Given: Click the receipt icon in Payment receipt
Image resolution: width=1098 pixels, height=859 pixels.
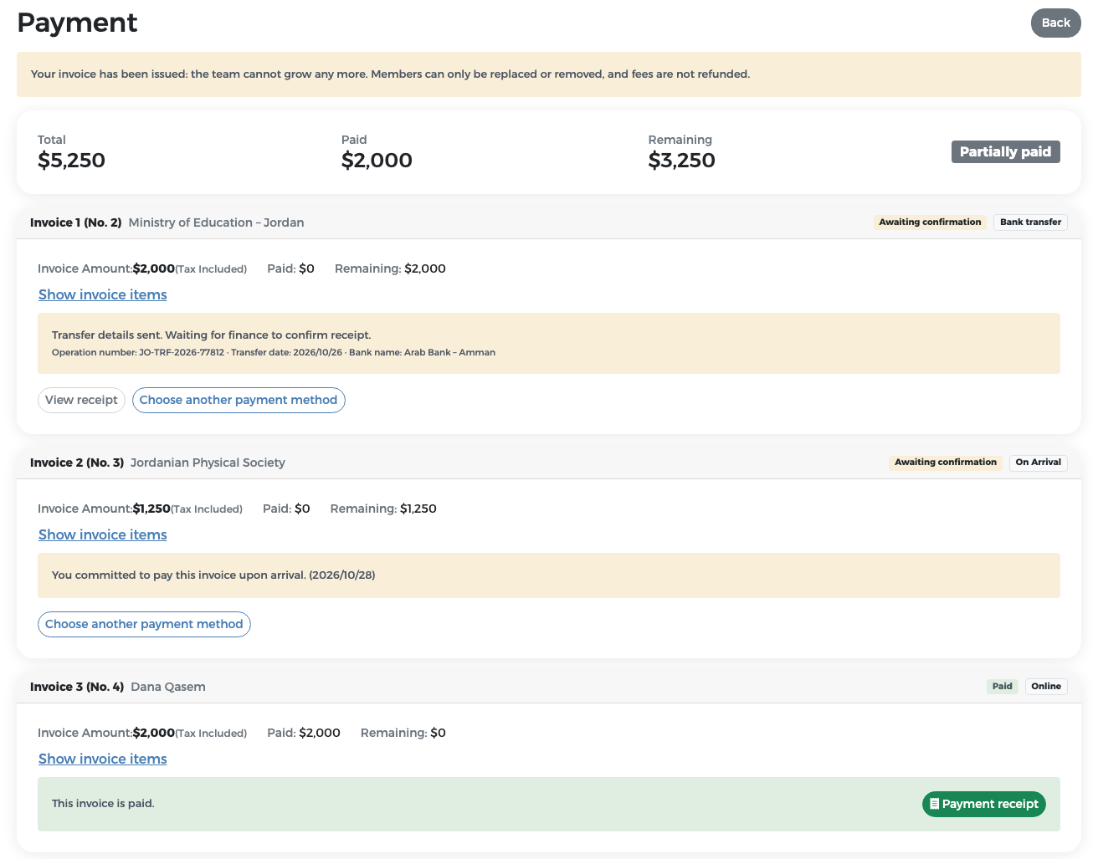Looking at the screenshot, I should (x=934, y=804).
